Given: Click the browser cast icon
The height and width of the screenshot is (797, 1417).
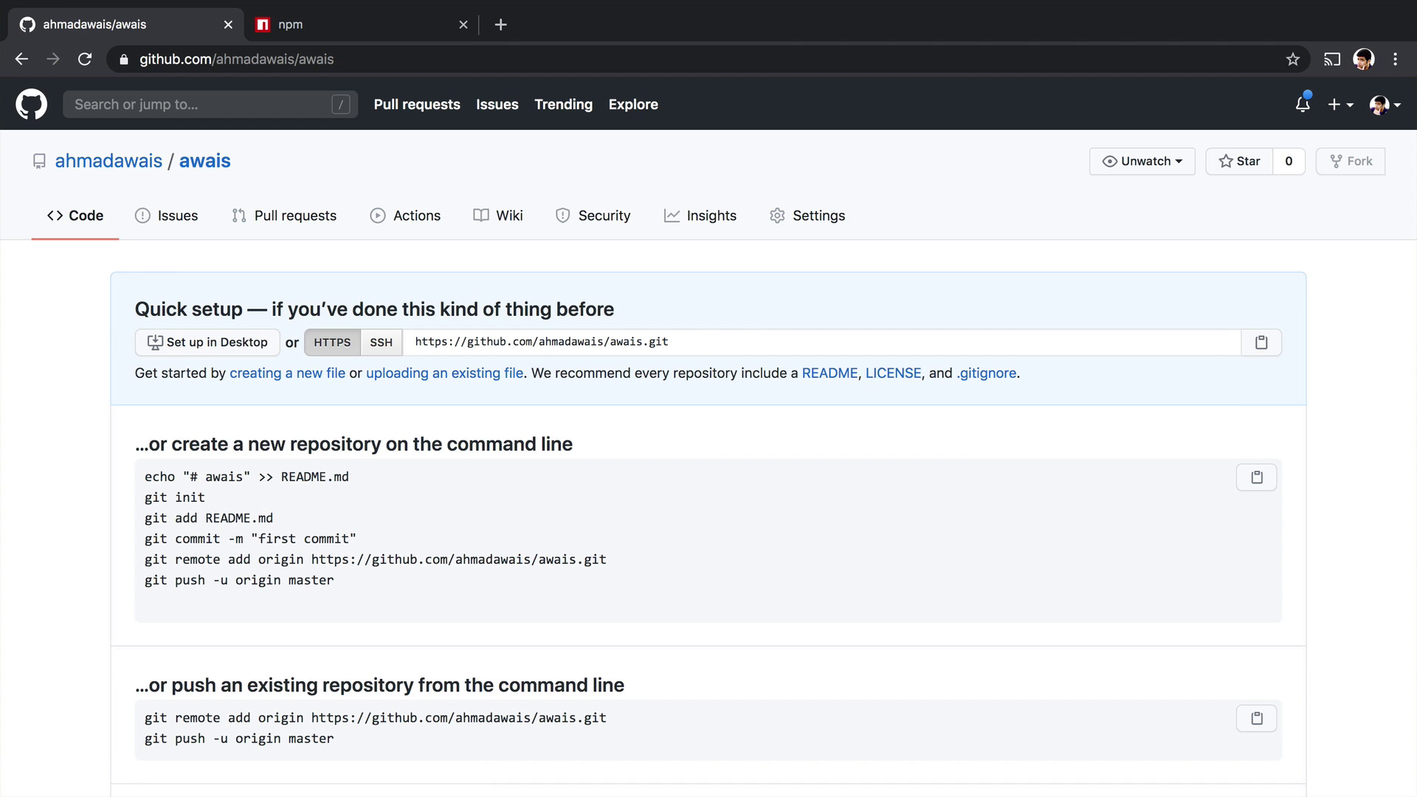Looking at the screenshot, I should click(x=1332, y=59).
